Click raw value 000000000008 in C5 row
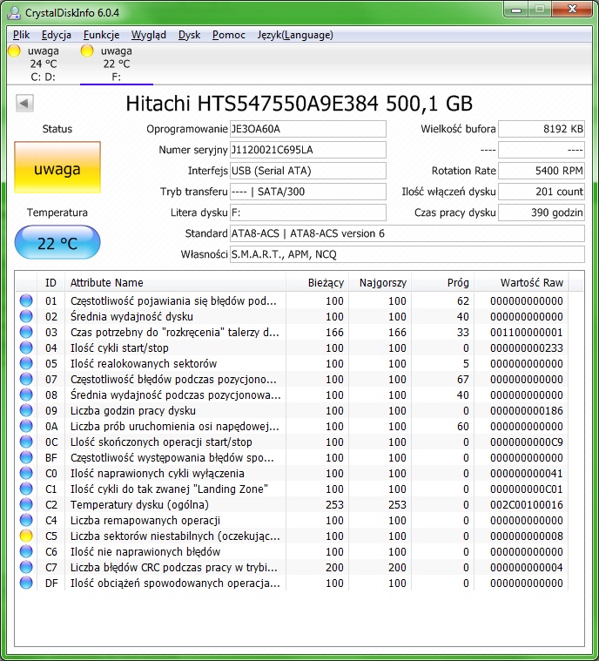 [527, 536]
